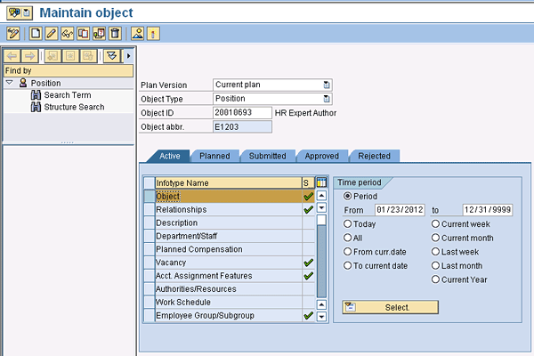Screen dimensions: 534x356
Task: Open table column settings icon
Action: (321, 182)
